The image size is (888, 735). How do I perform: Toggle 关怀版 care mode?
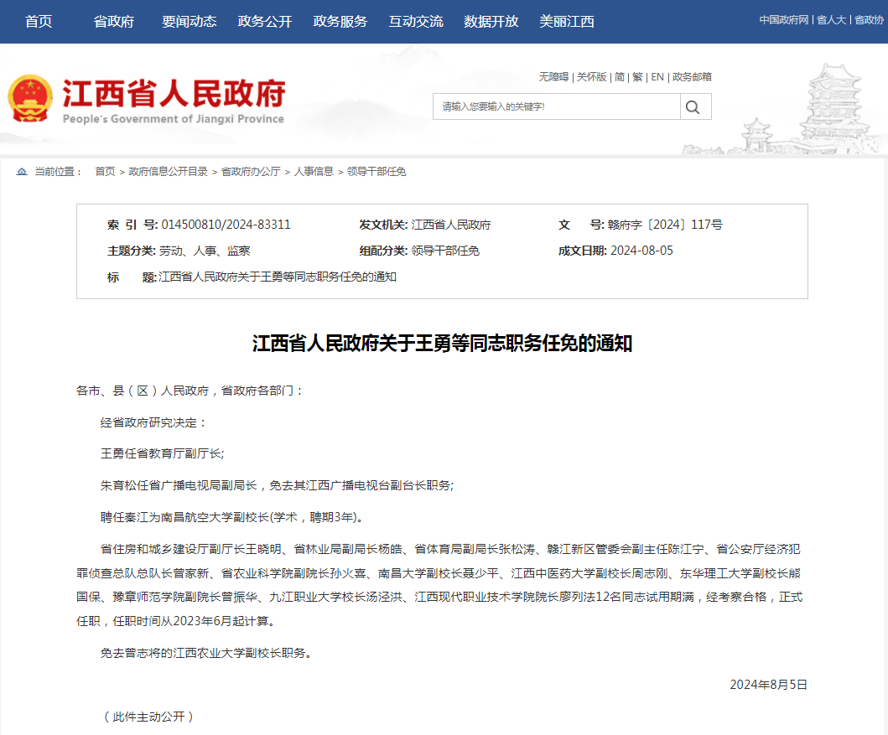click(x=591, y=77)
